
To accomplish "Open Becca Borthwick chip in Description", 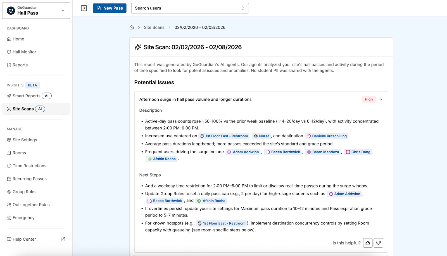I will 283,152.
